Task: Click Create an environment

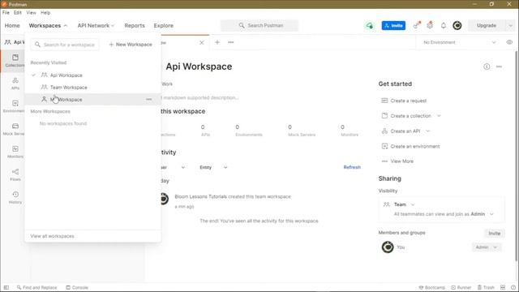Action: 411,146
